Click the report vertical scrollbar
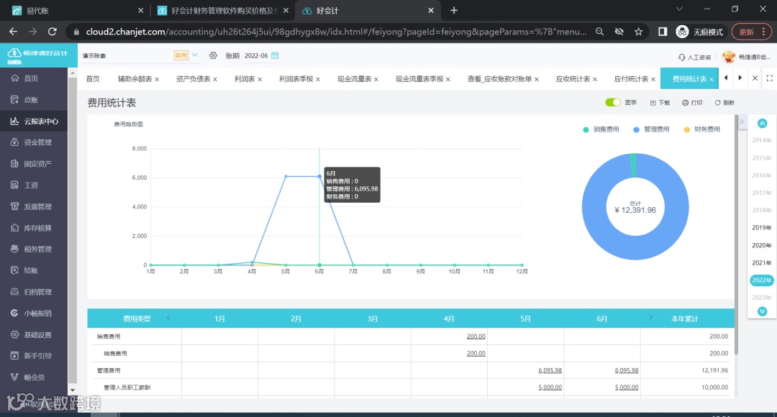 pos(736,235)
